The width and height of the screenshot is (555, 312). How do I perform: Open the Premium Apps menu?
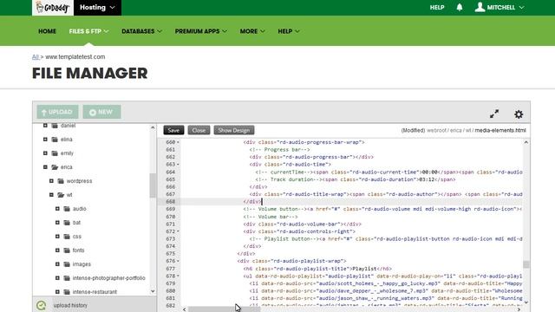click(x=200, y=31)
